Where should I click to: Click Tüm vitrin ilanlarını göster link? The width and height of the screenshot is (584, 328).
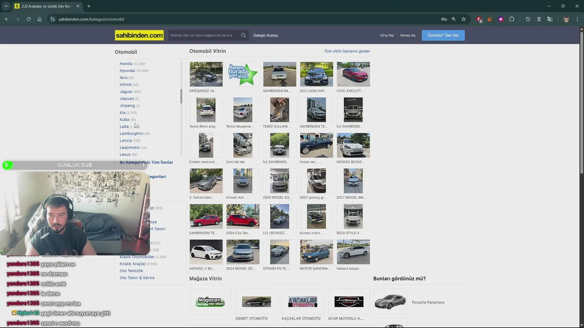347,51
